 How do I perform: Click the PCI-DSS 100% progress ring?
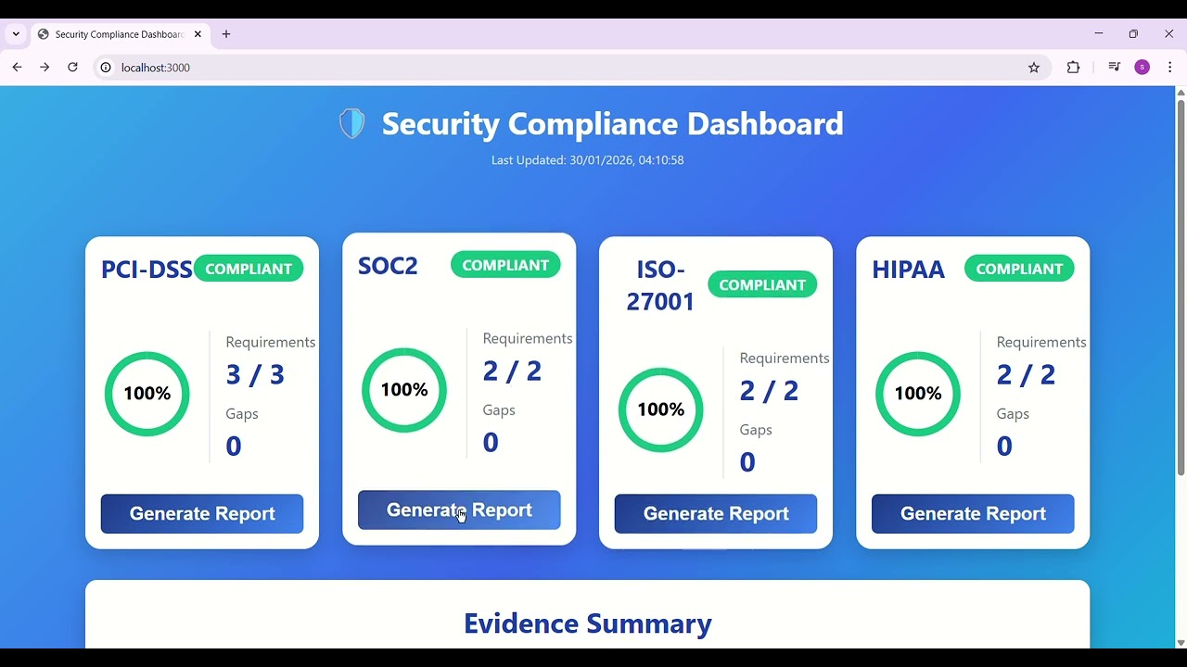[x=147, y=394]
